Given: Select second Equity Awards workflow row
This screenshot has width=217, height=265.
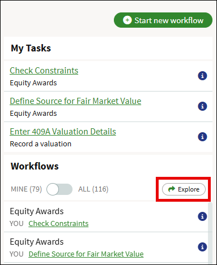Looking at the screenshot, I should tap(106, 247).
